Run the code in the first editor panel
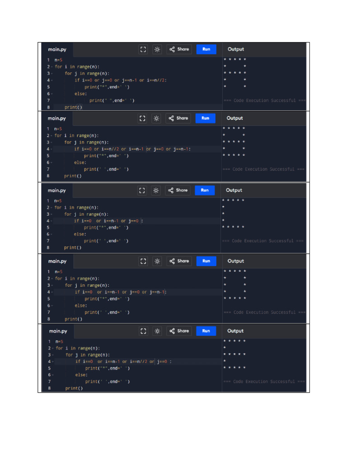 click(206, 49)
